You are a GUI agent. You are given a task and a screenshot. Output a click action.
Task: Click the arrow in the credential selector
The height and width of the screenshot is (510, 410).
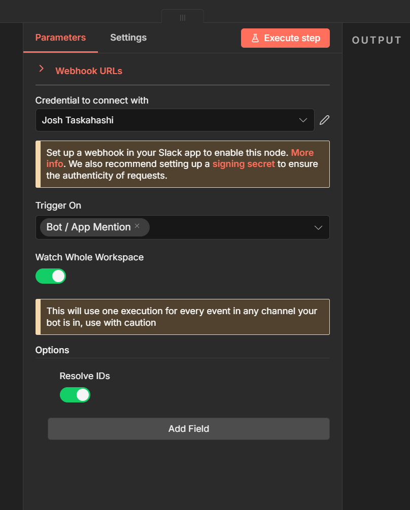[x=303, y=120]
